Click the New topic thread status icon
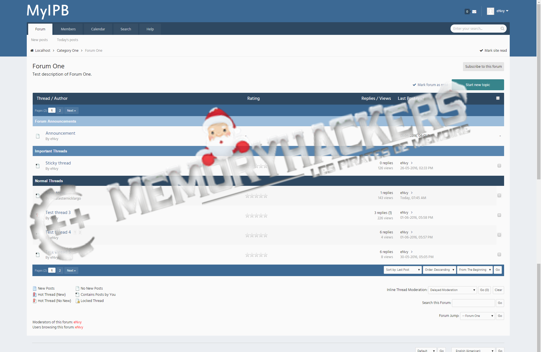Image resolution: width=541 pixels, height=352 pixels. [x=38, y=196]
